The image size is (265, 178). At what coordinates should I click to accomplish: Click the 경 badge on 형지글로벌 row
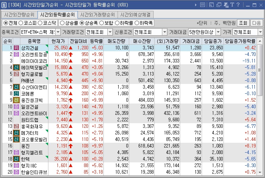(16, 74)
